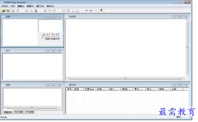Screen dimensions: 198x122
Task: Switch to the 测量参数 tab
Action: pos(8,112)
